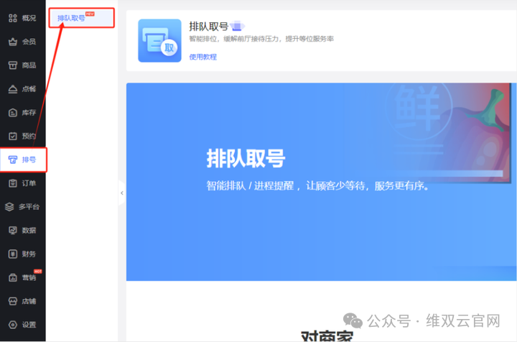Open the 数据 chart icon
Viewport: 517px width, 342px height.
12,231
